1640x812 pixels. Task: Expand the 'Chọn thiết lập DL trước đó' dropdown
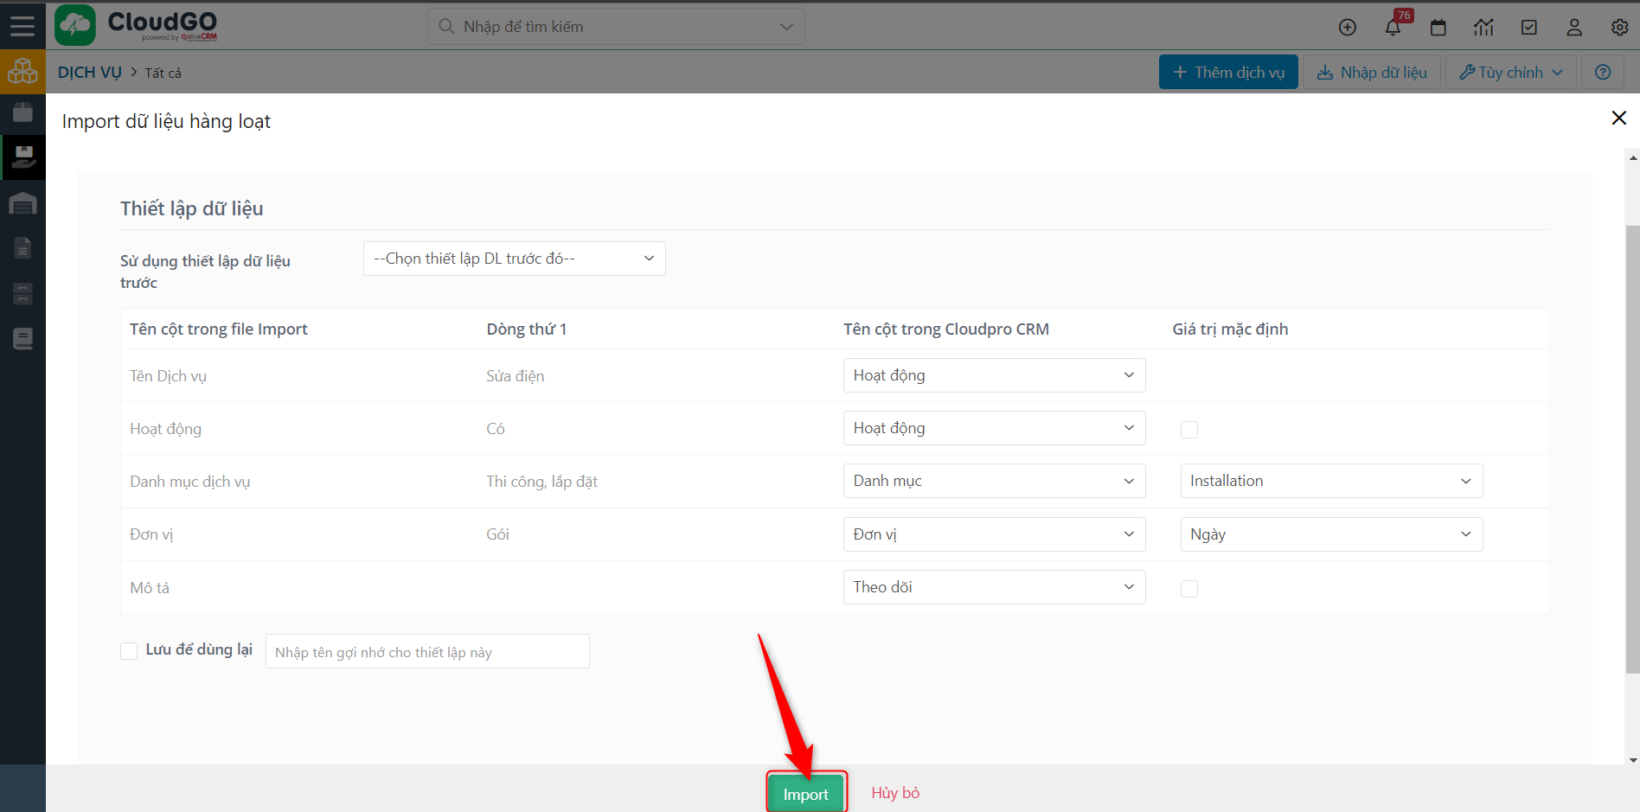(514, 259)
